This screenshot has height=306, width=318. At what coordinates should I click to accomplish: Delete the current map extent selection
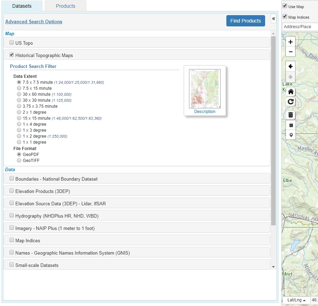[x=290, y=115]
